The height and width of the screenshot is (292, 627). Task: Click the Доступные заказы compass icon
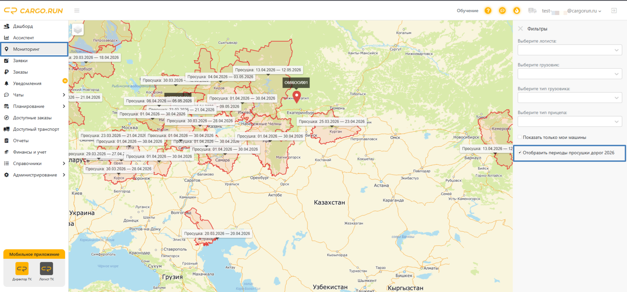pyautogui.click(x=7, y=118)
